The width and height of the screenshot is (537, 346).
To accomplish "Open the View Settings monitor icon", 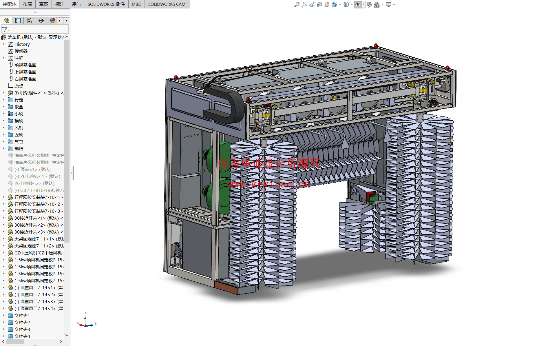I will coord(388,5).
